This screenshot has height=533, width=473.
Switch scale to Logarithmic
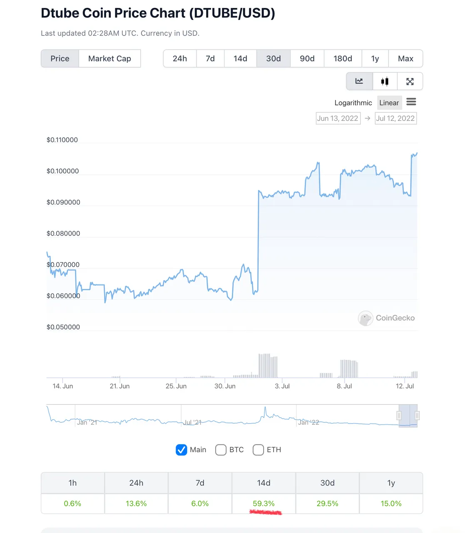click(353, 103)
